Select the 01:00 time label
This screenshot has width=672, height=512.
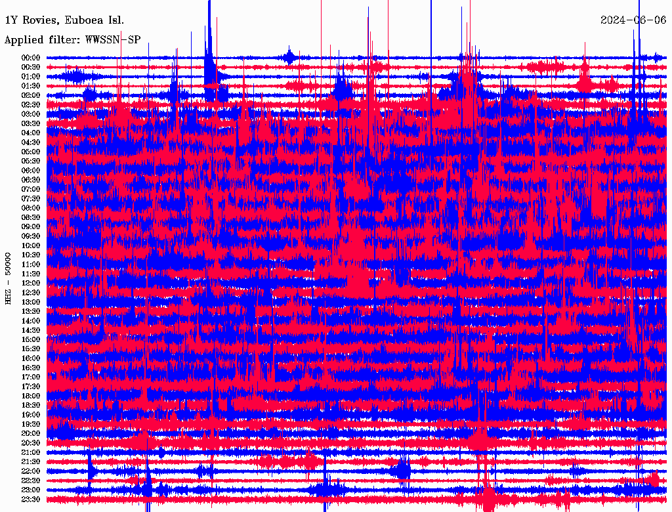tap(31, 76)
